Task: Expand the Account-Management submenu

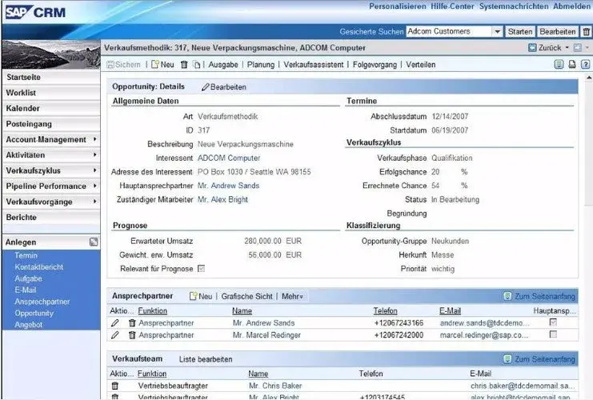Action: 95,140
